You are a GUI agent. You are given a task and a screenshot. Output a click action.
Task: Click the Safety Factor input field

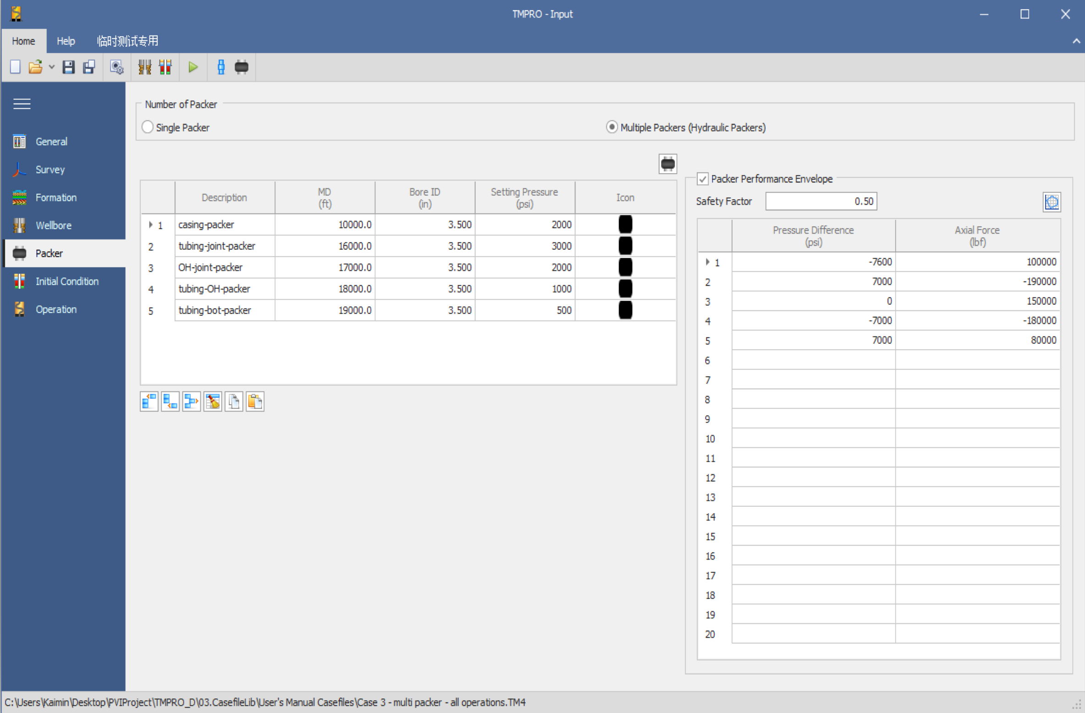pos(821,202)
